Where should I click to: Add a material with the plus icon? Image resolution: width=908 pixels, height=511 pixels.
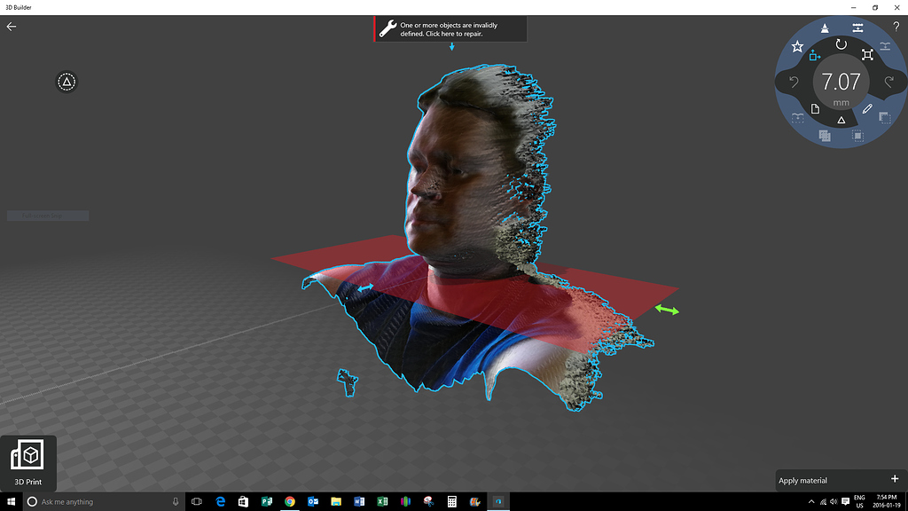[x=896, y=479]
